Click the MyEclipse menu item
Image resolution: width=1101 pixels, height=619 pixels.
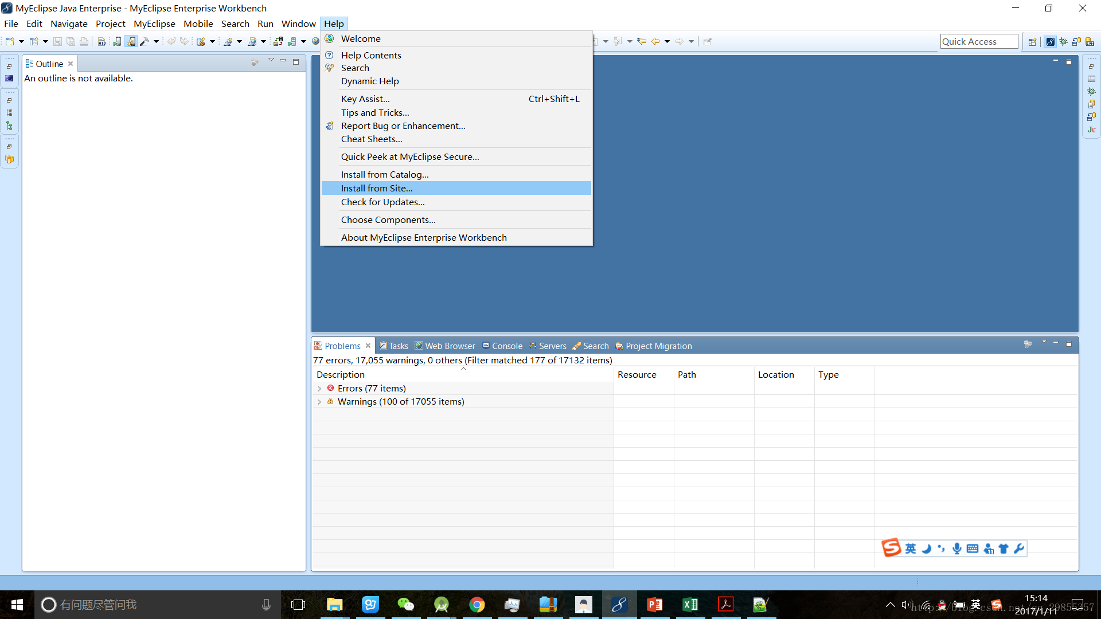154,23
